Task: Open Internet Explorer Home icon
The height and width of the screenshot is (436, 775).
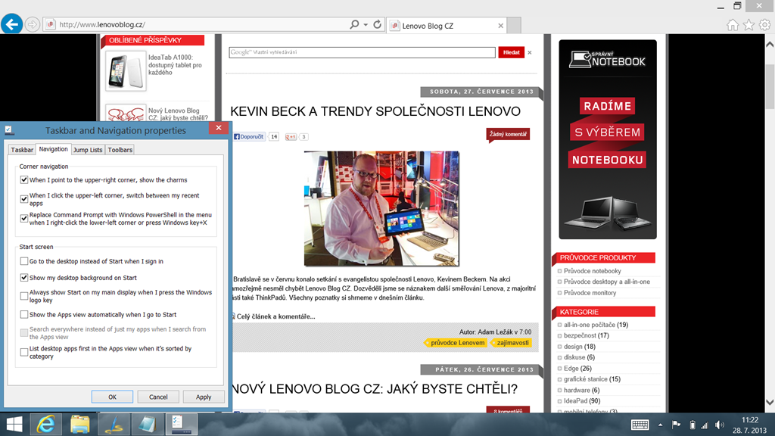Action: click(733, 24)
